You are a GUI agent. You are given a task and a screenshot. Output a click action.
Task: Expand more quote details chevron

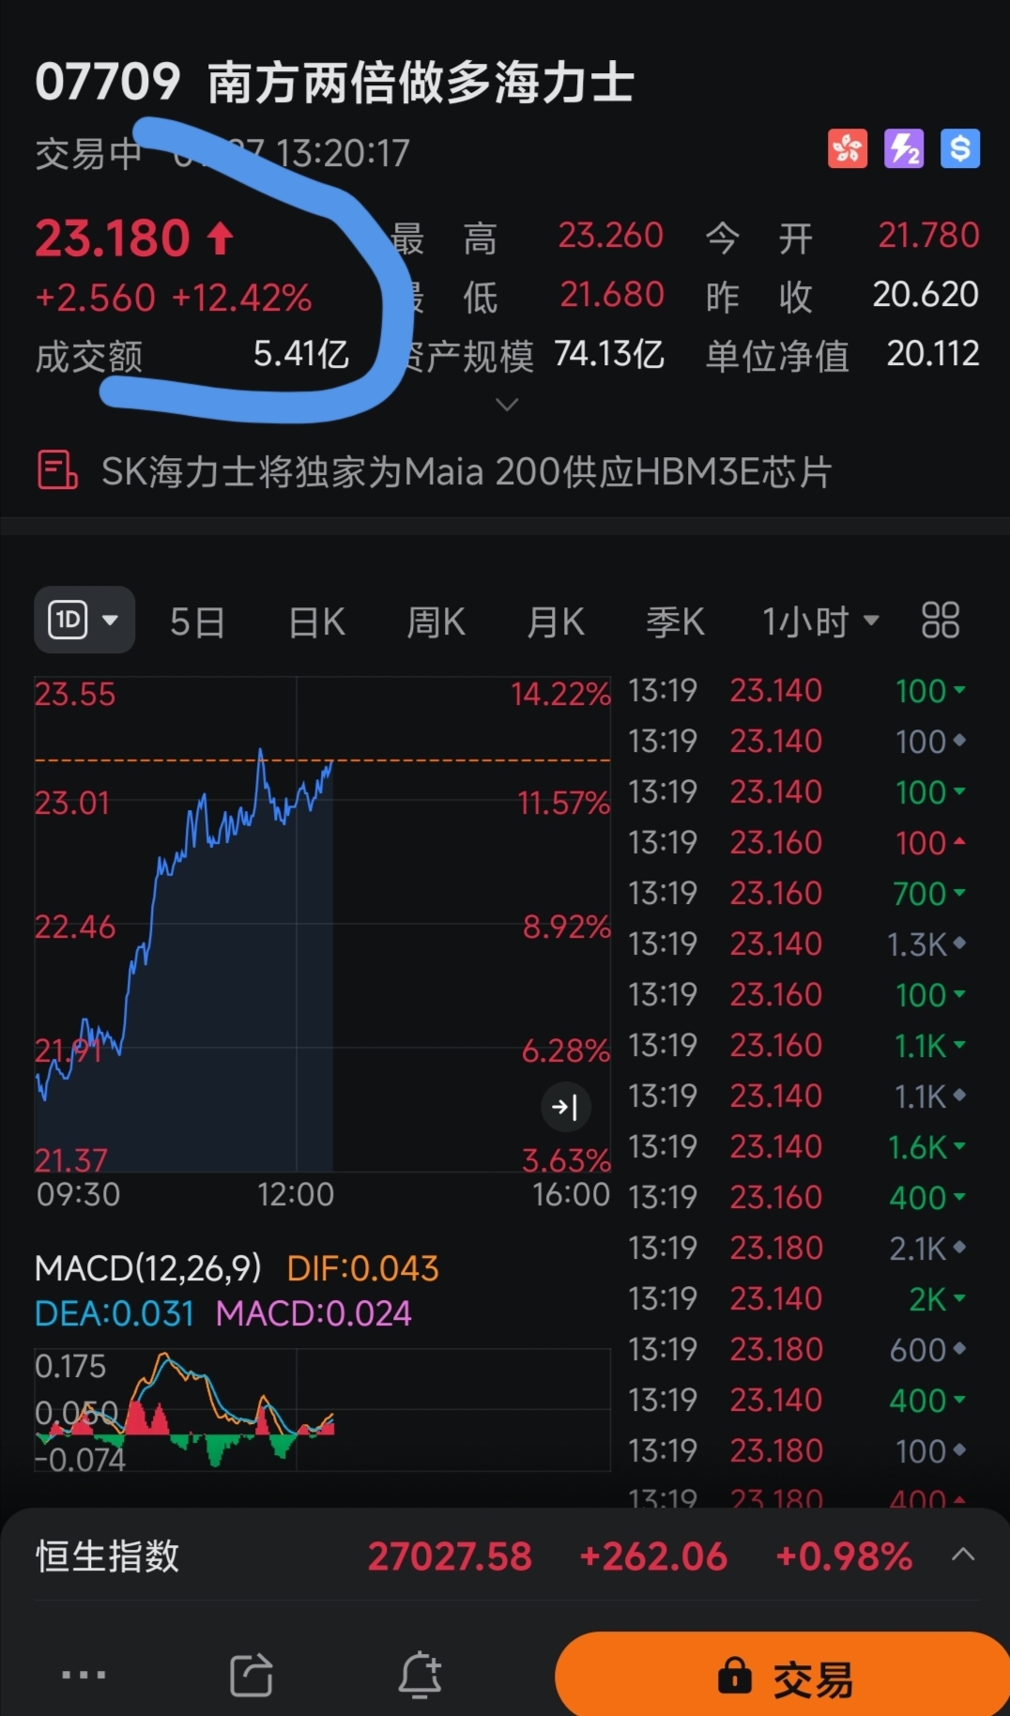(507, 405)
